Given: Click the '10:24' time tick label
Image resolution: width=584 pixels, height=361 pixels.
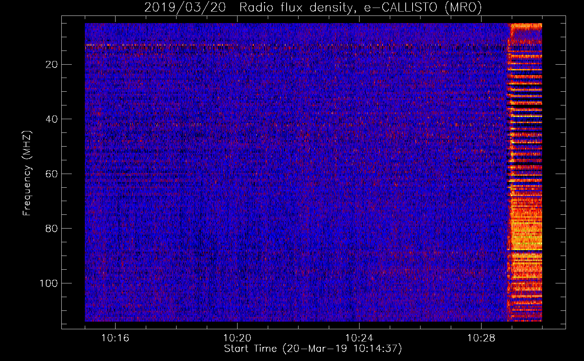Looking at the screenshot, I should point(359,338).
